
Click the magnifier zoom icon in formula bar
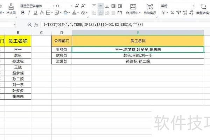[x=29, y=24]
